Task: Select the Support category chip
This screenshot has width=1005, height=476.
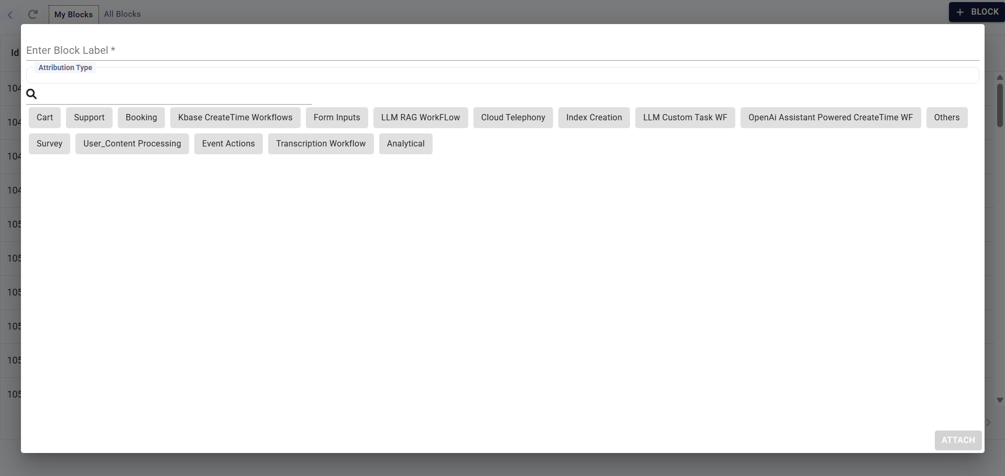Action: [89, 118]
